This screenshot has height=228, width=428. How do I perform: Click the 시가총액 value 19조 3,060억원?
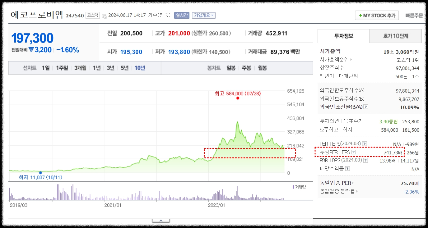(x=401, y=52)
